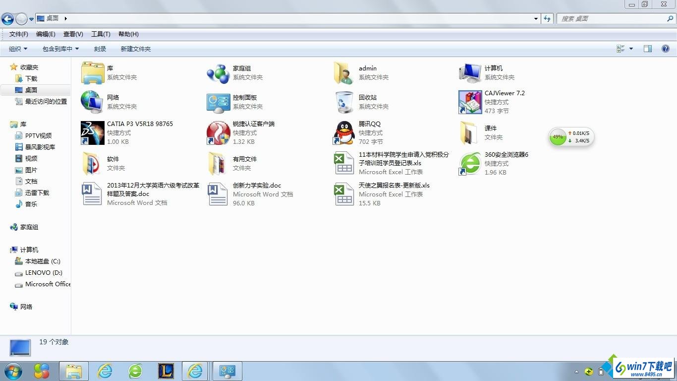Open the 文件(F) menu
Screen dimensions: 677x381
click(x=19, y=34)
